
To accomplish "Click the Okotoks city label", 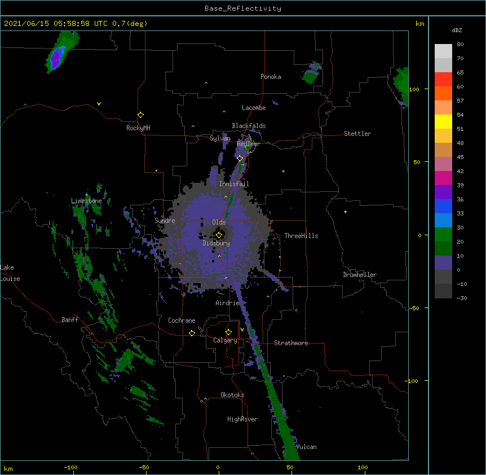I will click(232, 395).
